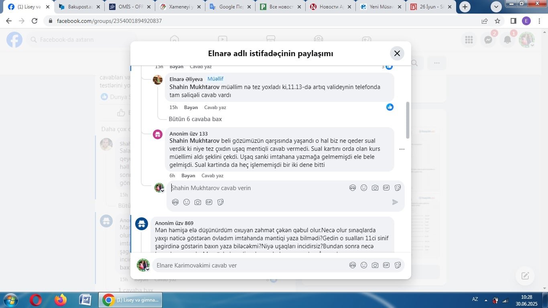This screenshot has width=548, height=308.
Task: Open Elnarə Əliyeva profile name link
Action: click(186, 79)
